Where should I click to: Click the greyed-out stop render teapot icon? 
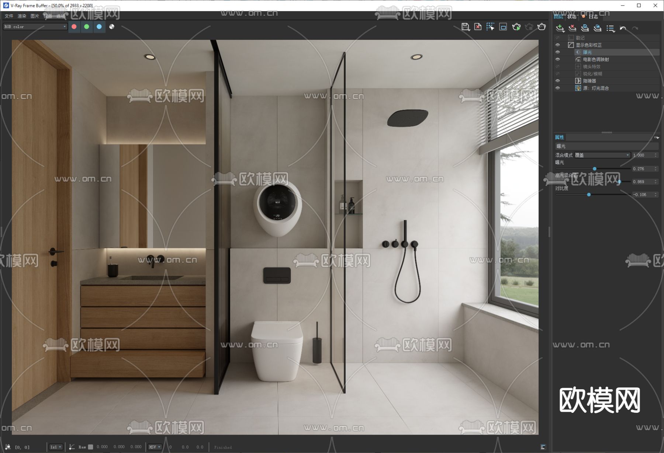[x=529, y=27]
